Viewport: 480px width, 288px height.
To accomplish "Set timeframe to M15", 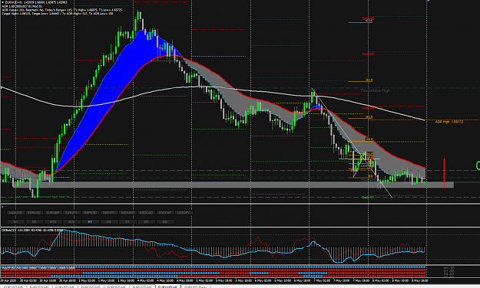I will (x=53, y=221).
